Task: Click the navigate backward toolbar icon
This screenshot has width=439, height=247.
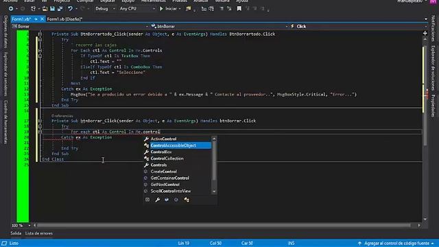Action: coord(11,9)
